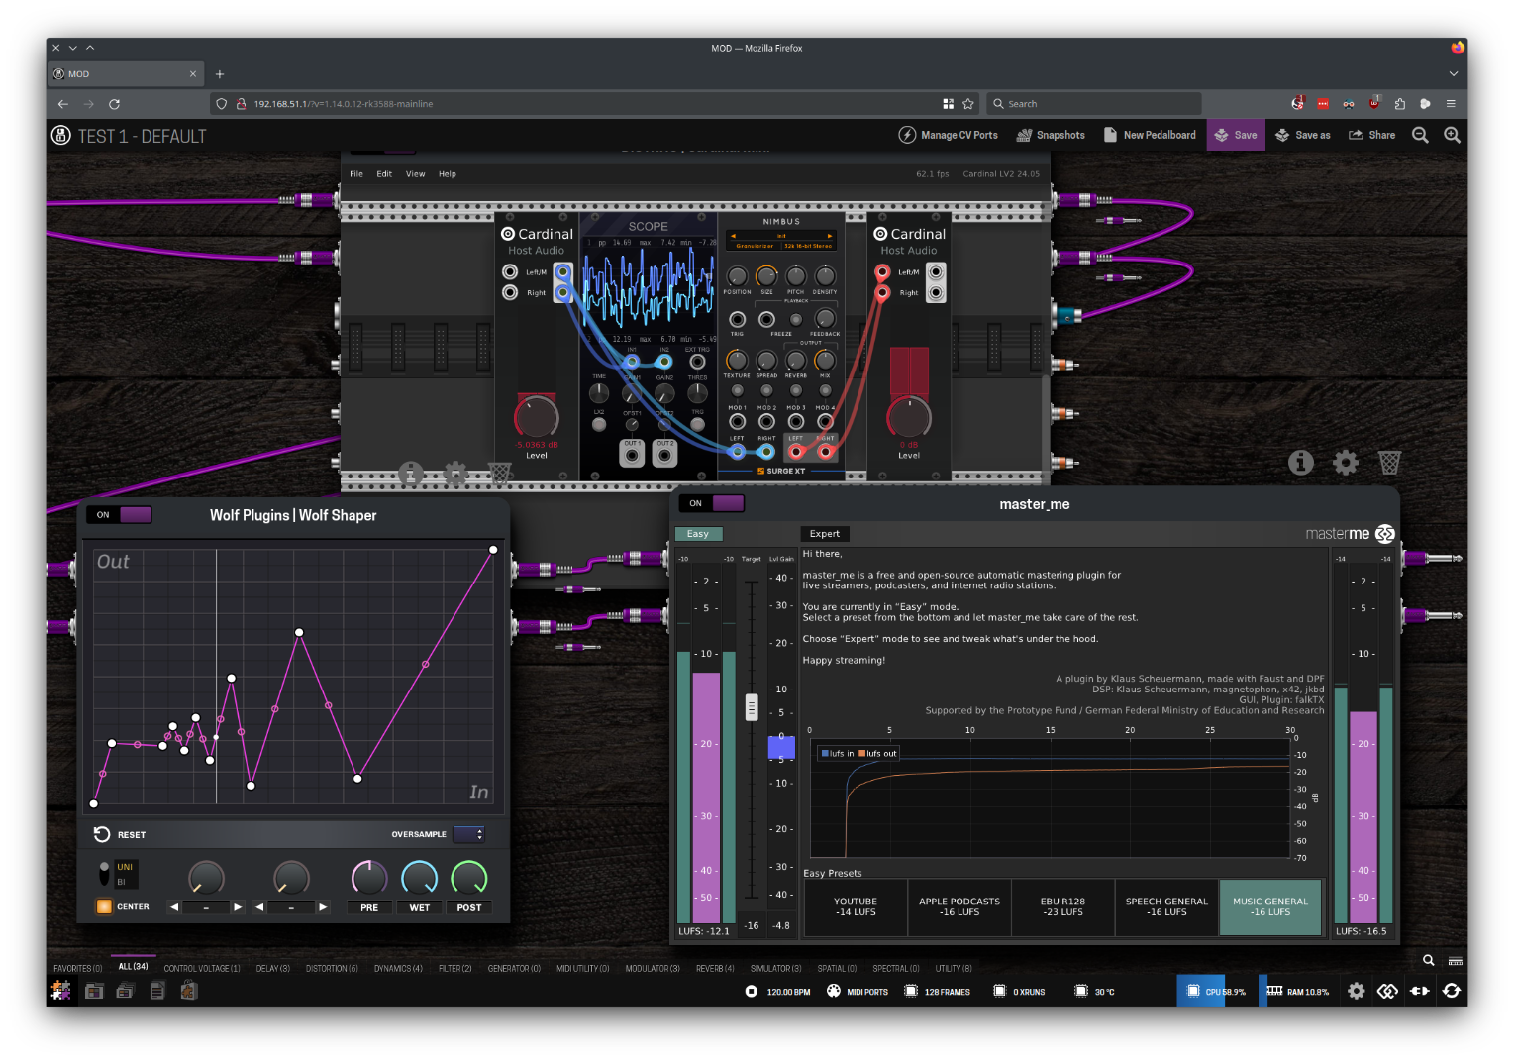
Task: Select EBU R128 -23 LUFS preset
Action: point(1062,907)
